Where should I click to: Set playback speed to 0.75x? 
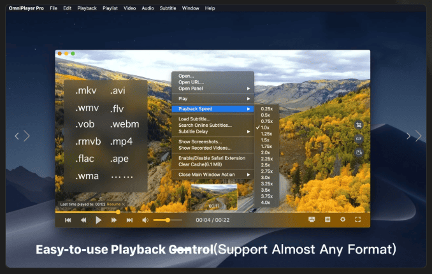pyautogui.click(x=266, y=121)
